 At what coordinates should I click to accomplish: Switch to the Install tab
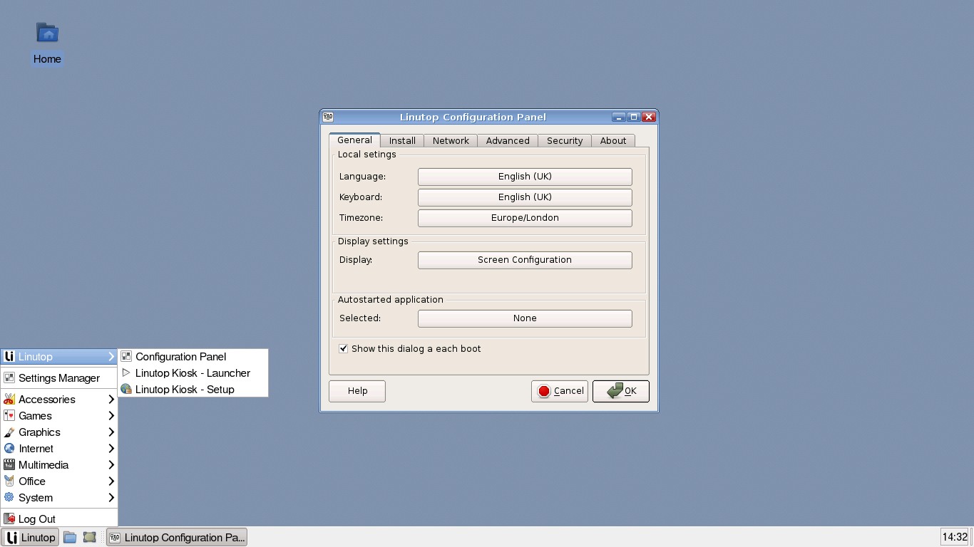[x=402, y=141]
